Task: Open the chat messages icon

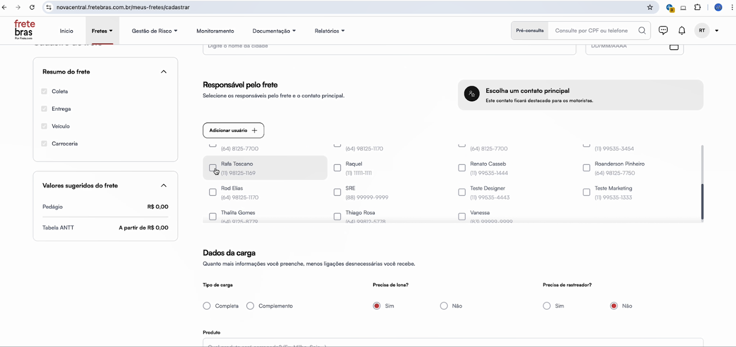Action: point(663,30)
